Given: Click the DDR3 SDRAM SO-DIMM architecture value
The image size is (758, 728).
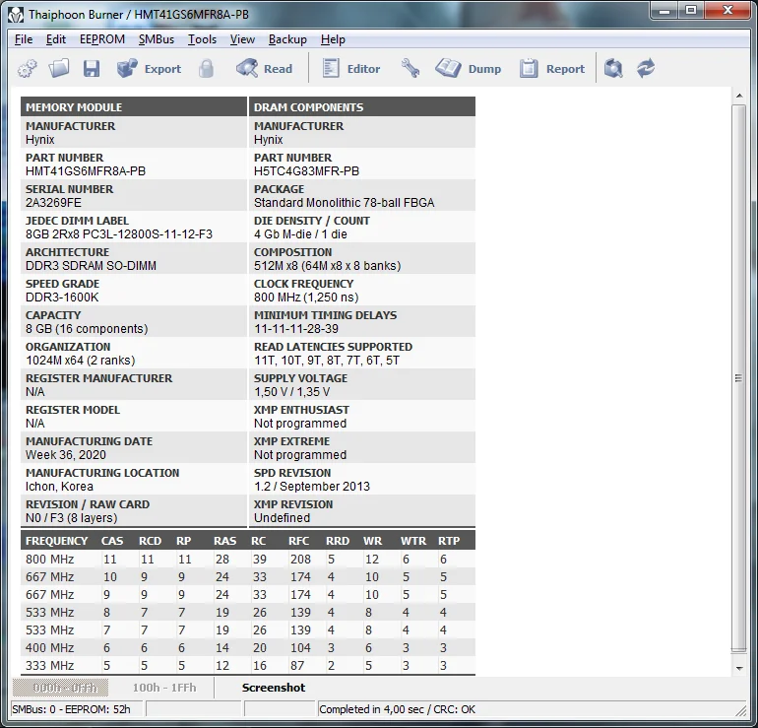Looking at the screenshot, I should [91, 266].
